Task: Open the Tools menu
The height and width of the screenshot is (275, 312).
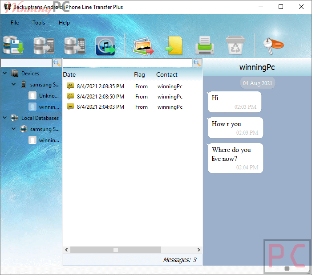Action: [x=39, y=23]
